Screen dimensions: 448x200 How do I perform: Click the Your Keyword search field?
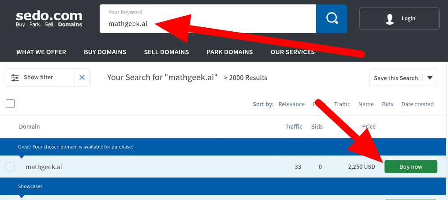coord(208,19)
